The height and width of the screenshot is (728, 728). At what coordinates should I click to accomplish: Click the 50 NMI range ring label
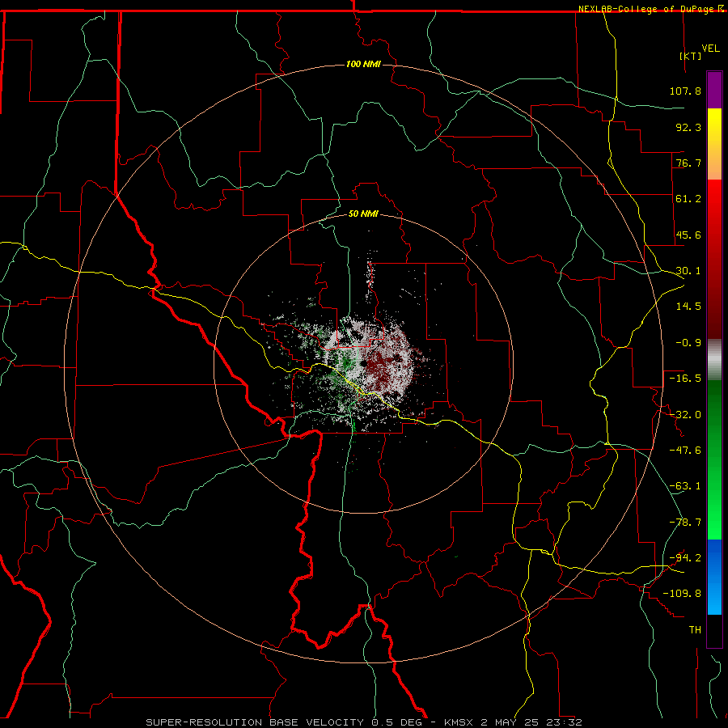pos(363,214)
